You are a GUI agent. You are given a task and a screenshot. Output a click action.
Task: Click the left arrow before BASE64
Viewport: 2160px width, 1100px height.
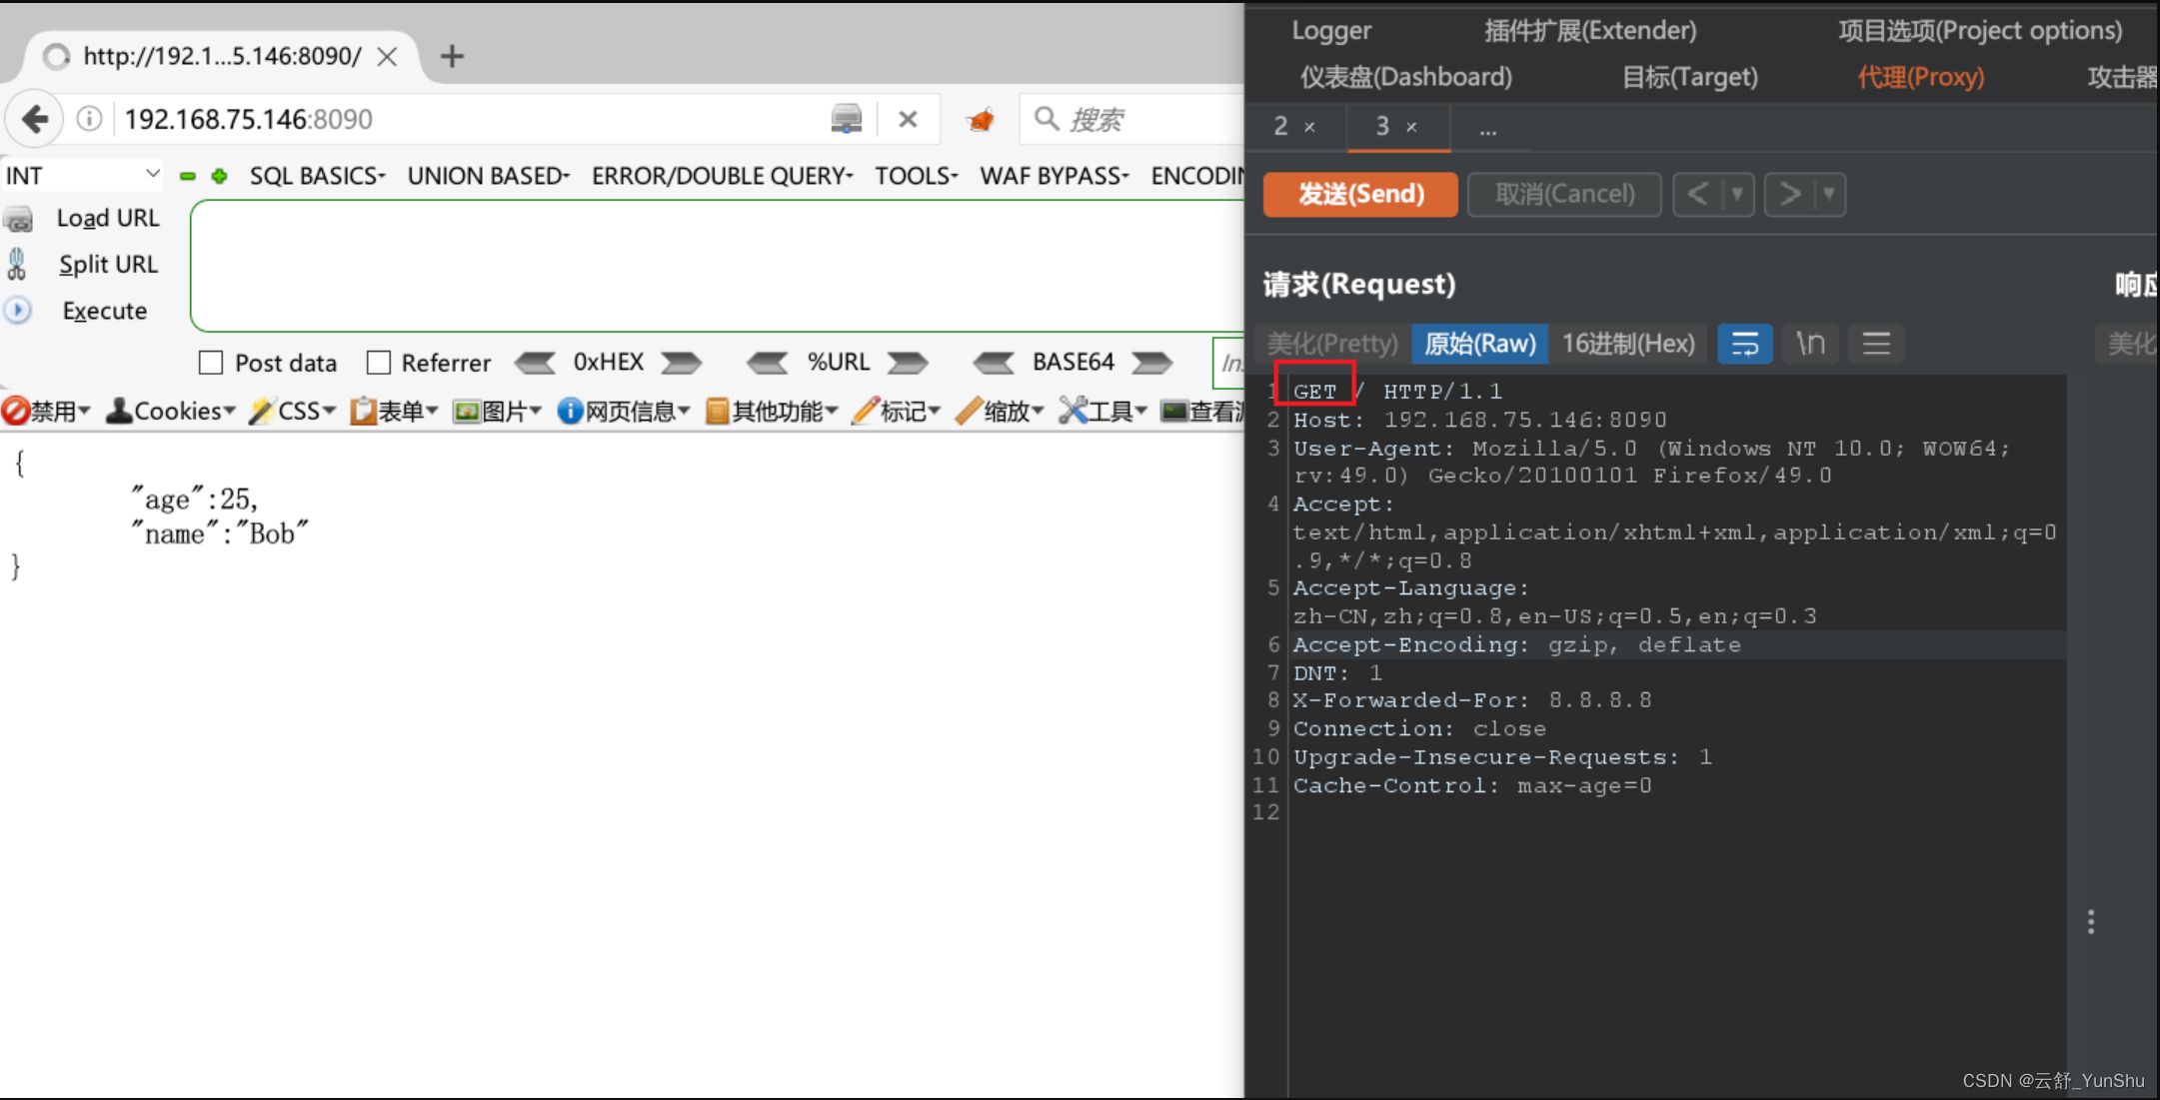(994, 362)
